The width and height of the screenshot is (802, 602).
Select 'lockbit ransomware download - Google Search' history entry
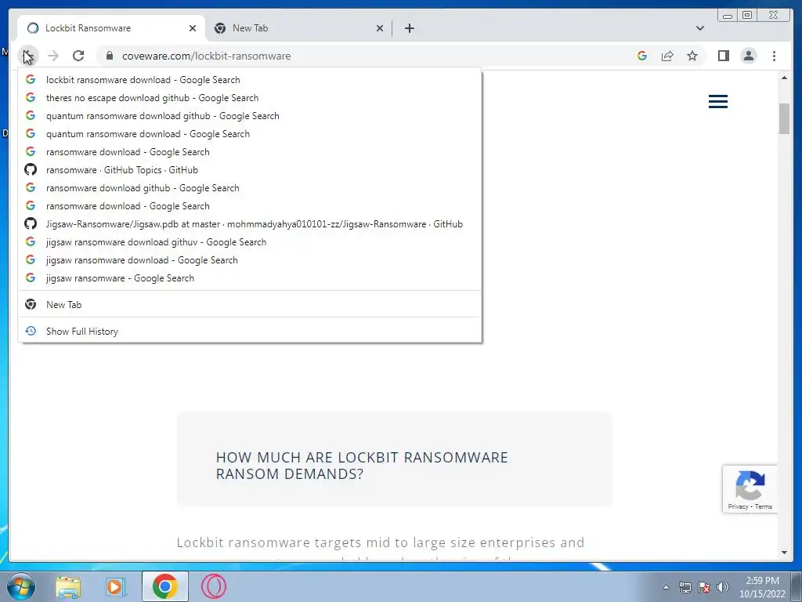(x=250, y=80)
